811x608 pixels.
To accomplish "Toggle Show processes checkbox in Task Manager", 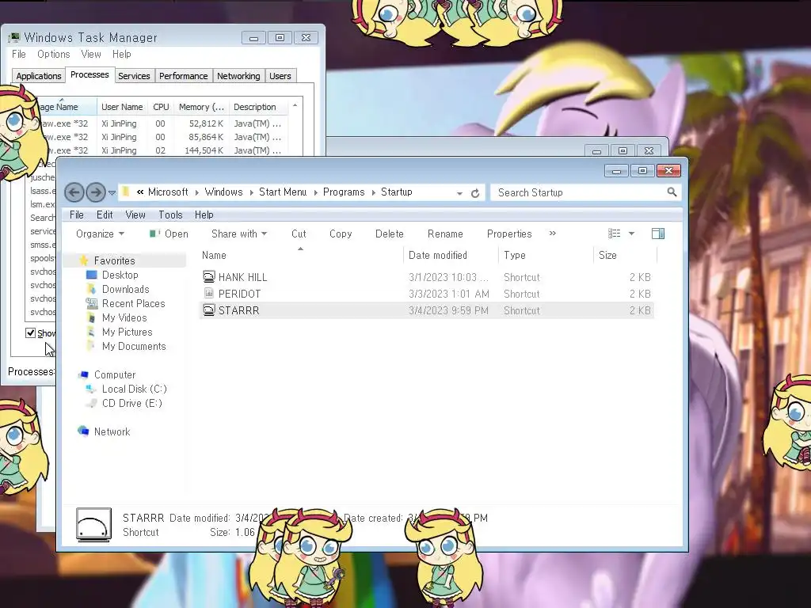I will 31,333.
